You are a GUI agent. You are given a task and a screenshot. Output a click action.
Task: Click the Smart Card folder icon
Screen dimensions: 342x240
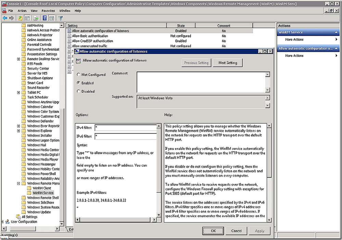(x=24, y=83)
